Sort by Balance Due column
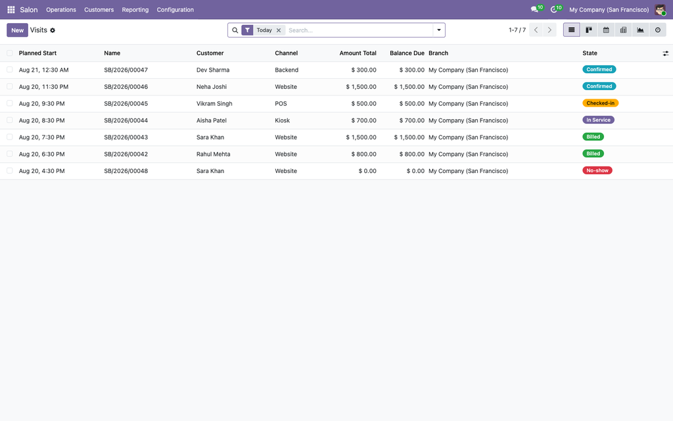The image size is (673, 421). [x=407, y=53]
